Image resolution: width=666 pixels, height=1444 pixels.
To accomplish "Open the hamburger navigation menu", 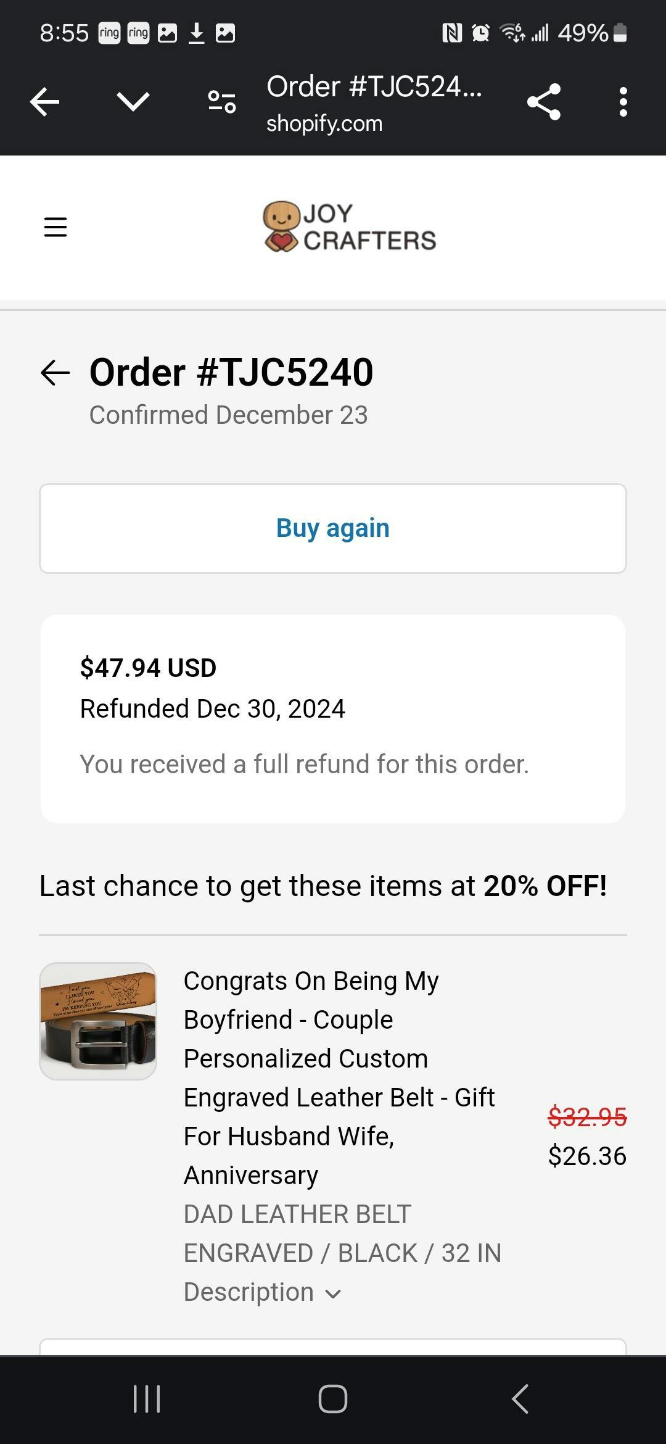I will (55, 227).
